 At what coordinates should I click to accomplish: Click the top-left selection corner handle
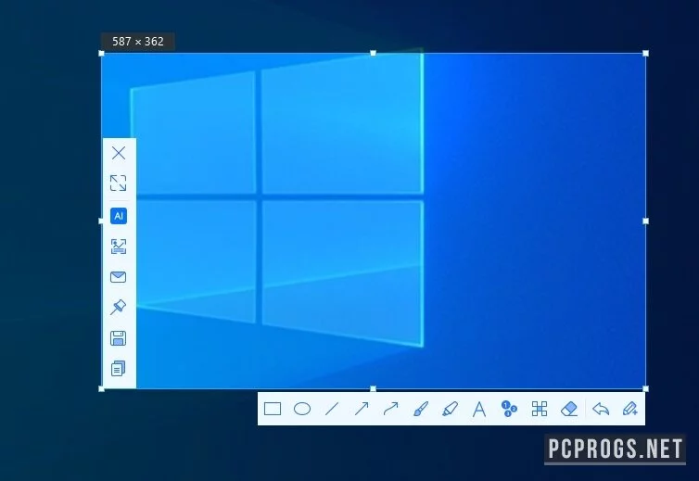tap(101, 54)
